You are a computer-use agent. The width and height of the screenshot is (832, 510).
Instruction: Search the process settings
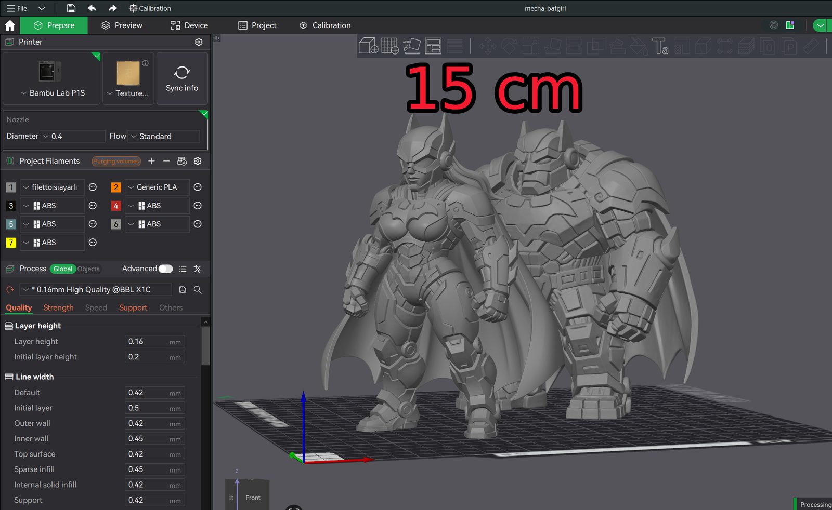[198, 290]
